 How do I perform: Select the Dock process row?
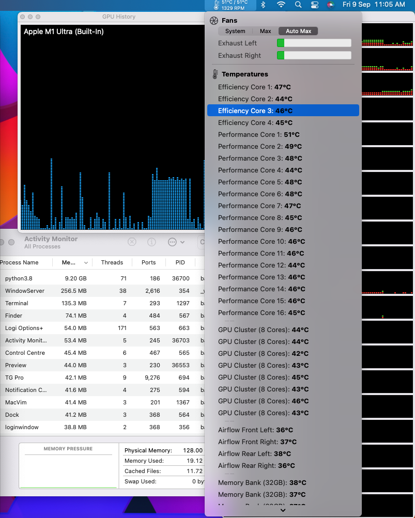102,415
